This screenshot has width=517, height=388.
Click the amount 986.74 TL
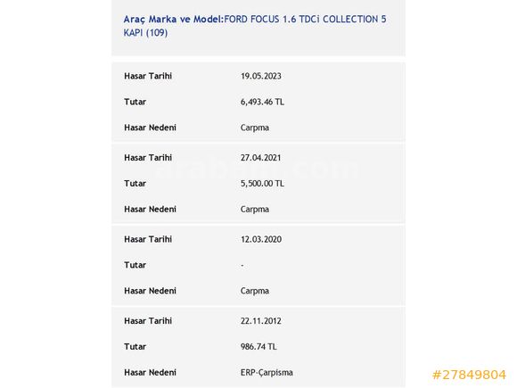[x=258, y=347]
